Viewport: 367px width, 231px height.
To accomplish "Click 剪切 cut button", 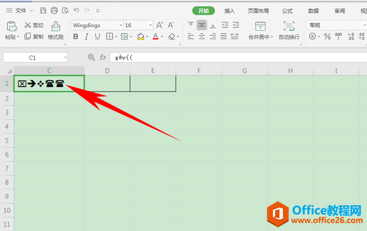I will pos(34,25).
